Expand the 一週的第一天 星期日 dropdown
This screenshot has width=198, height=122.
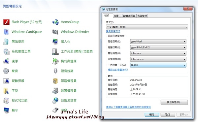pyautogui.click(x=158, y=65)
